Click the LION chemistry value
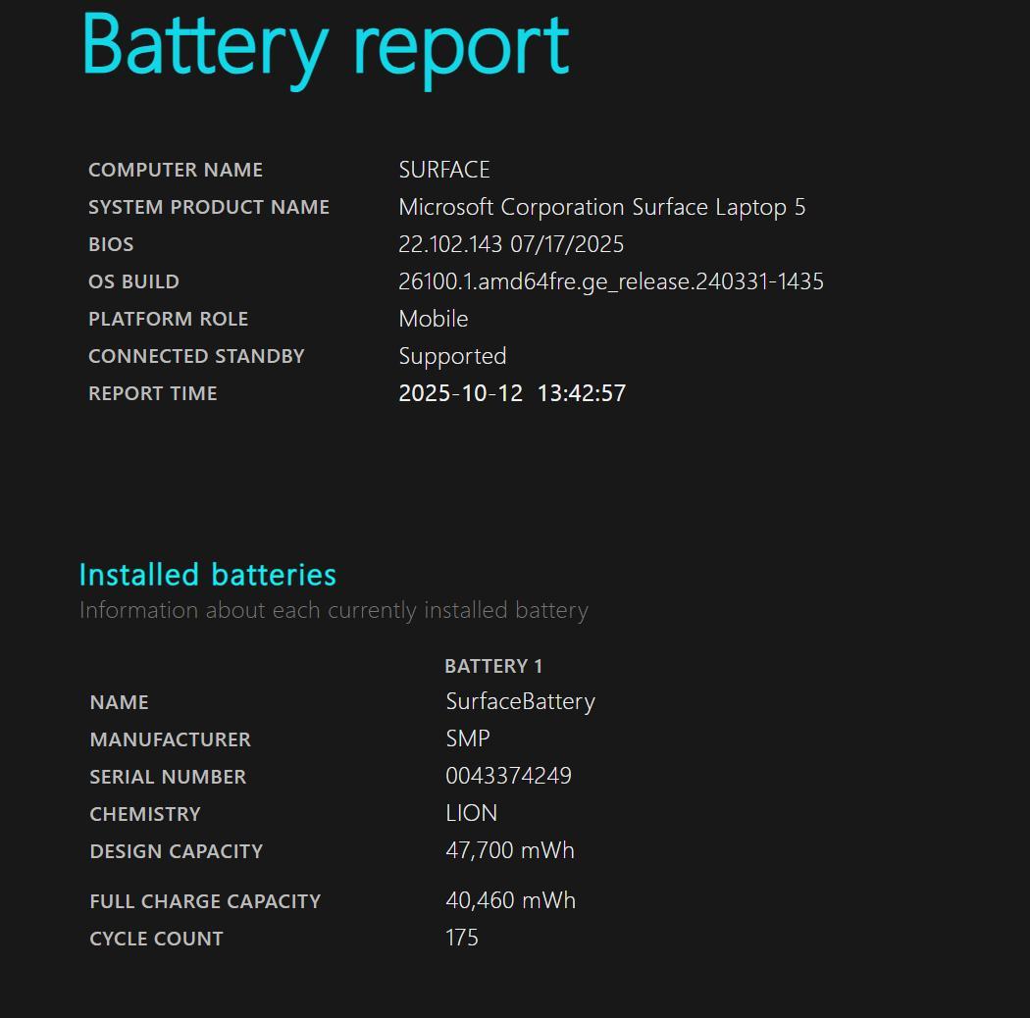Viewport: 1030px width, 1018px height. click(472, 812)
